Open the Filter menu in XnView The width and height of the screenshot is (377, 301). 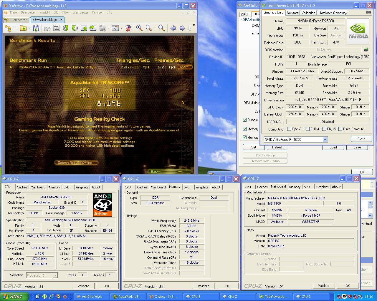[65, 12]
